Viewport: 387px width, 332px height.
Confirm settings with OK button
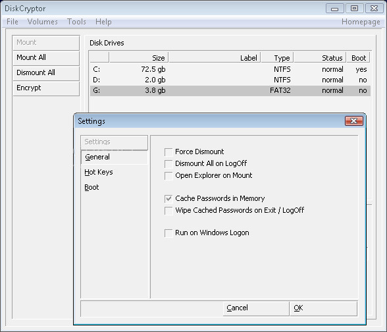click(x=324, y=308)
